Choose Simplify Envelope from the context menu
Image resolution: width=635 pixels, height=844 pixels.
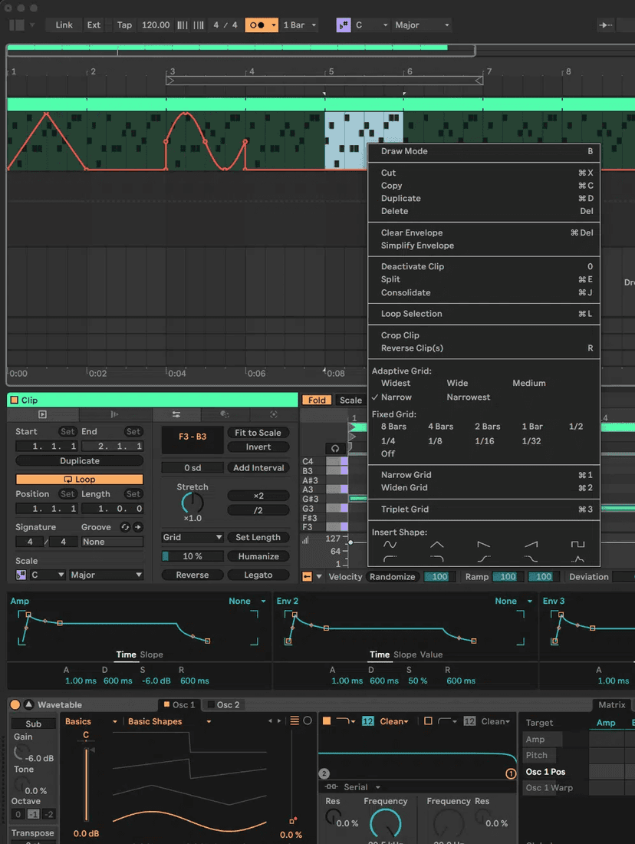(x=417, y=246)
